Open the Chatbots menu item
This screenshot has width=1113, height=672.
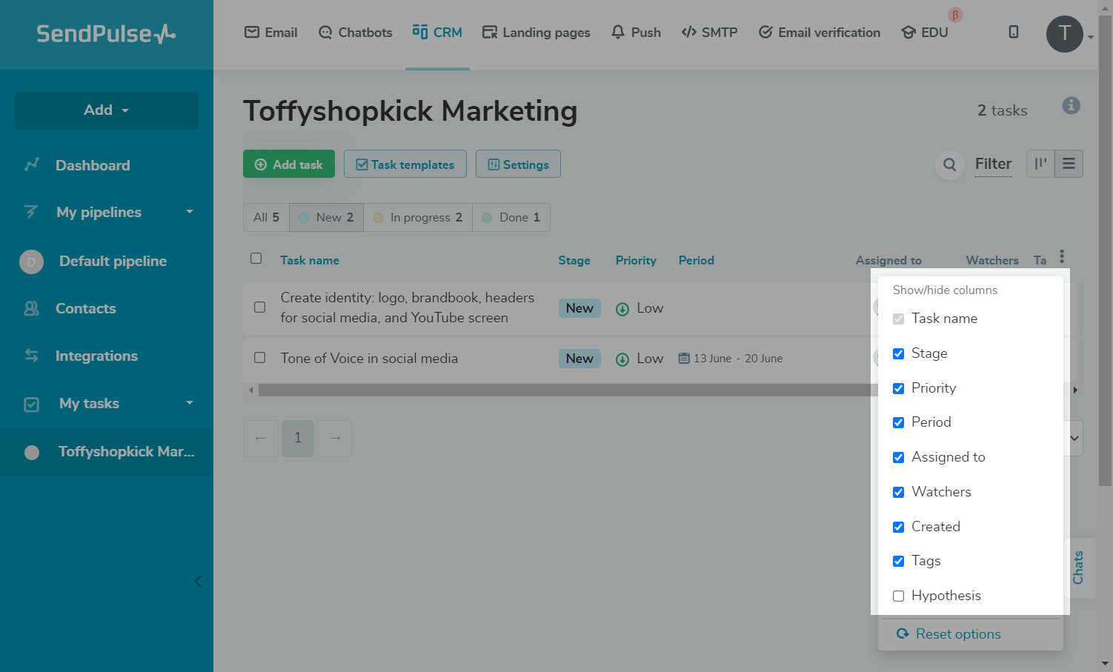(x=355, y=33)
